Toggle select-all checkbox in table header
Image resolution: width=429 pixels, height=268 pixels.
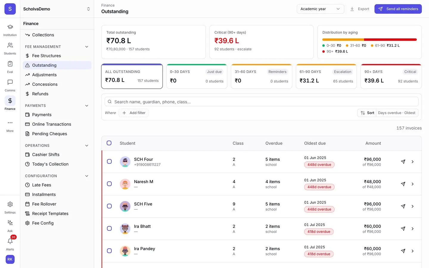[x=109, y=143]
